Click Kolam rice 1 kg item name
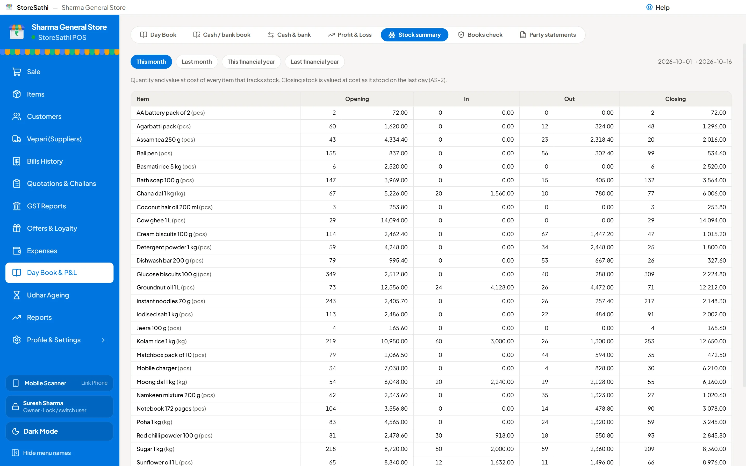The width and height of the screenshot is (746, 466). point(162,341)
